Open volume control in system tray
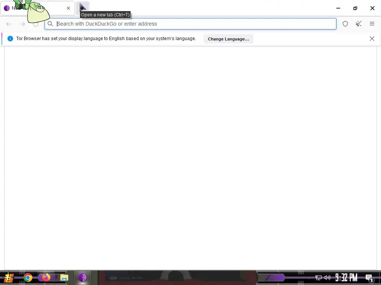Screen dimensions: 381x285 pyautogui.click(x=327, y=278)
